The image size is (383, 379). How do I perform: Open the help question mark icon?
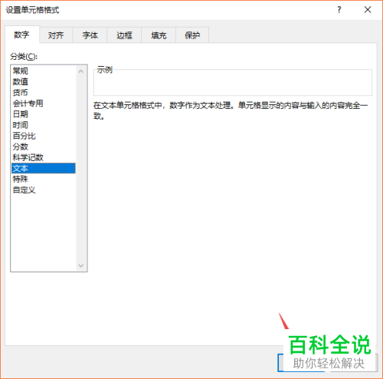[339, 10]
